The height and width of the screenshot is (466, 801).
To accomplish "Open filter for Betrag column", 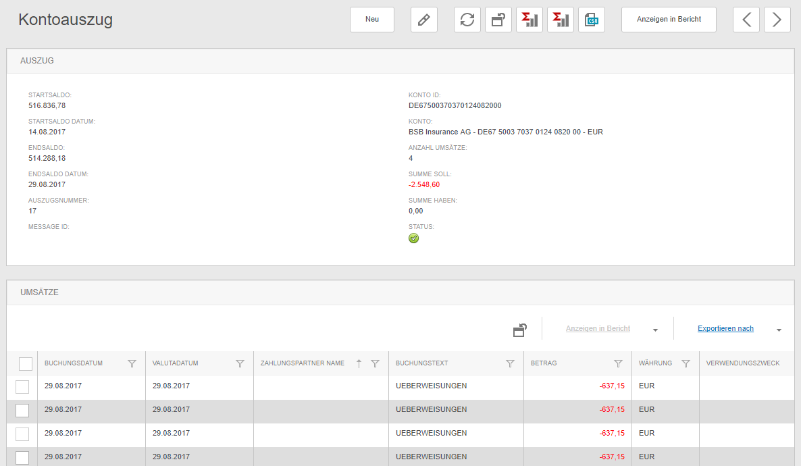I will [618, 363].
